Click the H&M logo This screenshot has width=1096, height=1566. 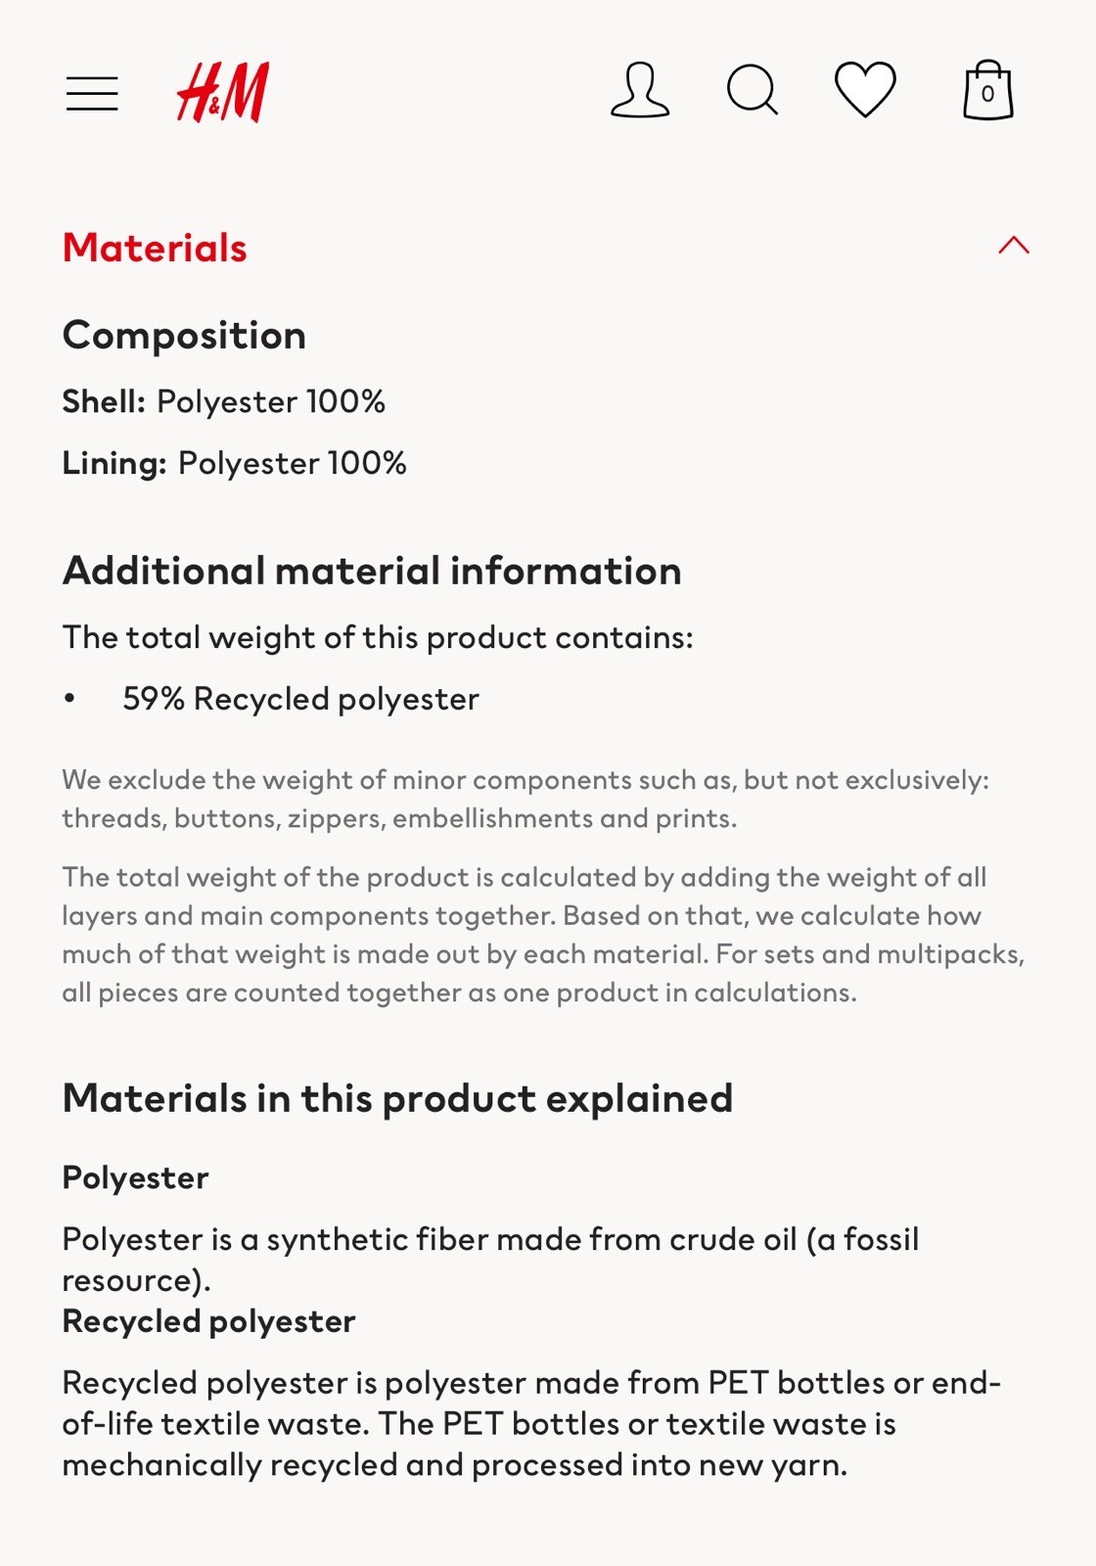click(223, 93)
